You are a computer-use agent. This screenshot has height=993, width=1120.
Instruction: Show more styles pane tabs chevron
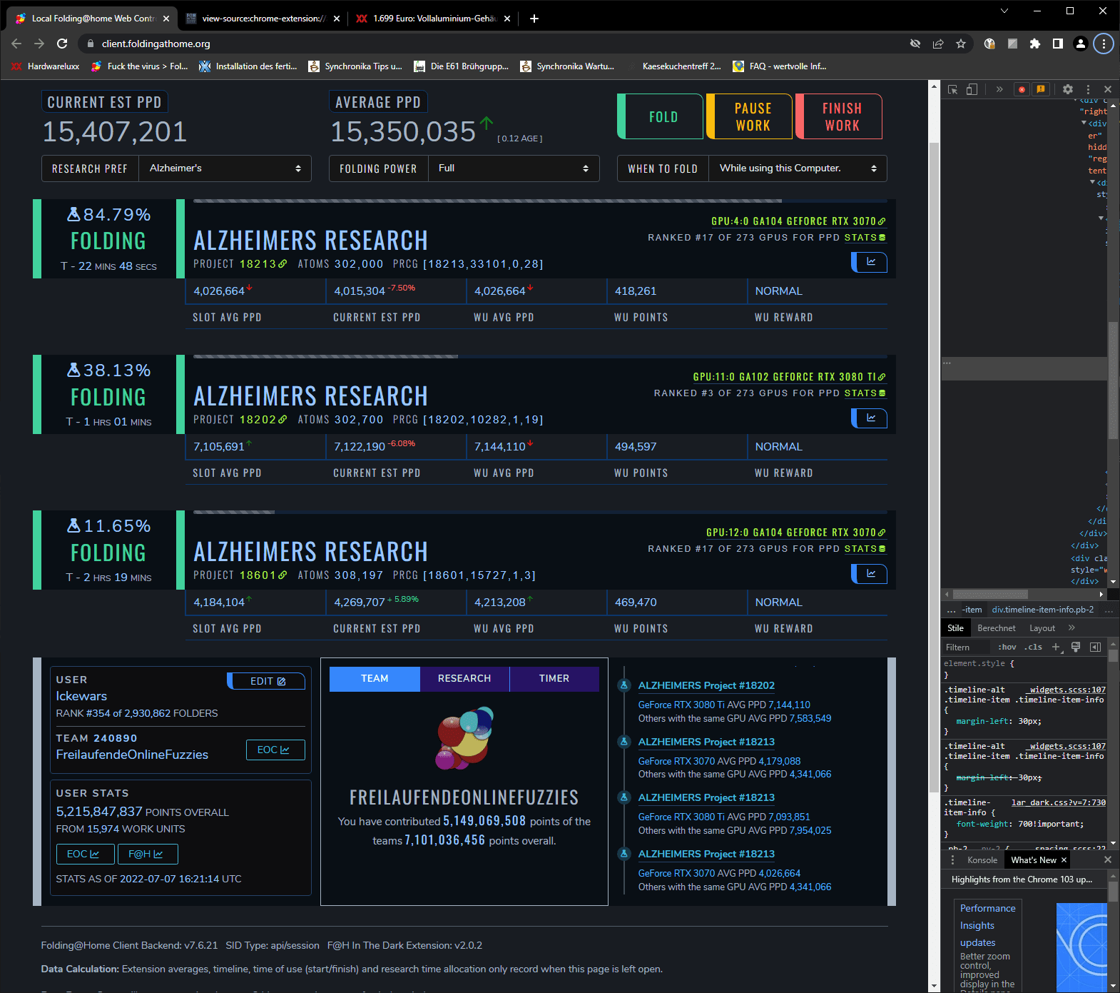pyautogui.click(x=1071, y=628)
